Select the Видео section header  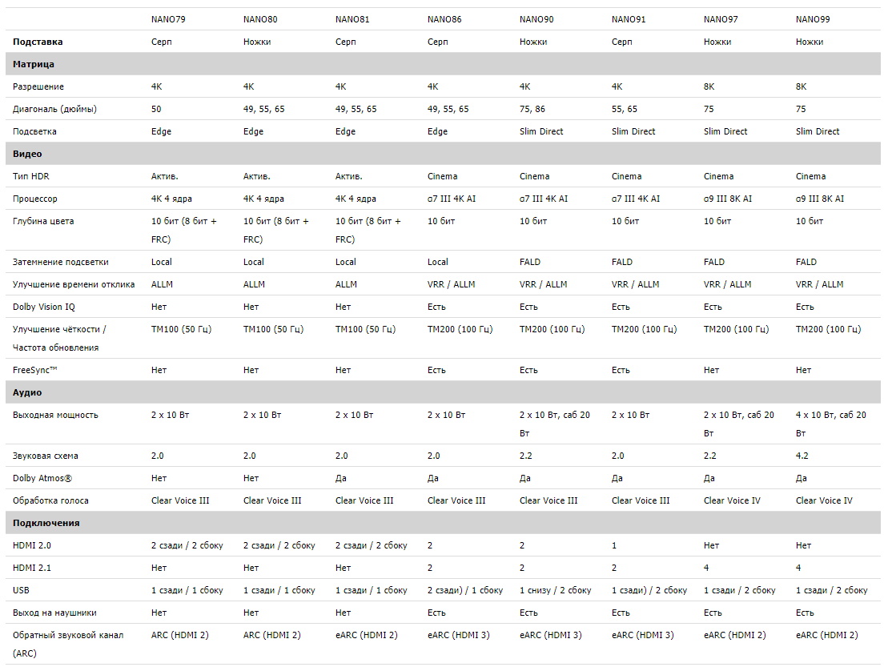pyautogui.click(x=27, y=154)
